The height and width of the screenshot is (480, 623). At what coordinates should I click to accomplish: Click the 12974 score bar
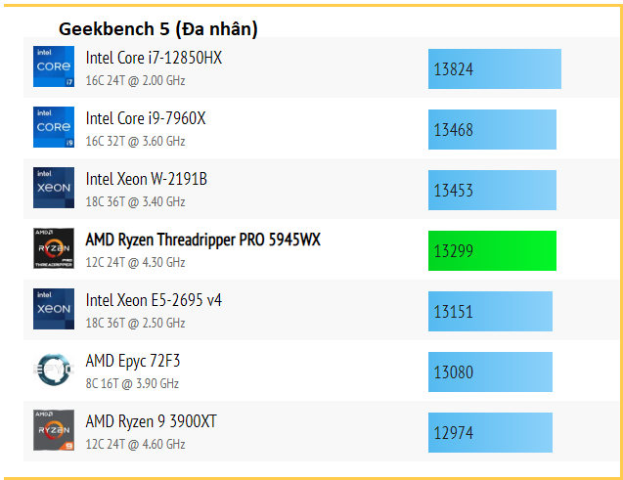coord(490,433)
